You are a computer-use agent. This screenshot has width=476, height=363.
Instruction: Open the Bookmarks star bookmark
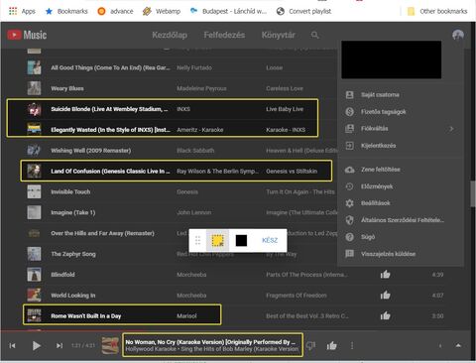tap(66, 11)
